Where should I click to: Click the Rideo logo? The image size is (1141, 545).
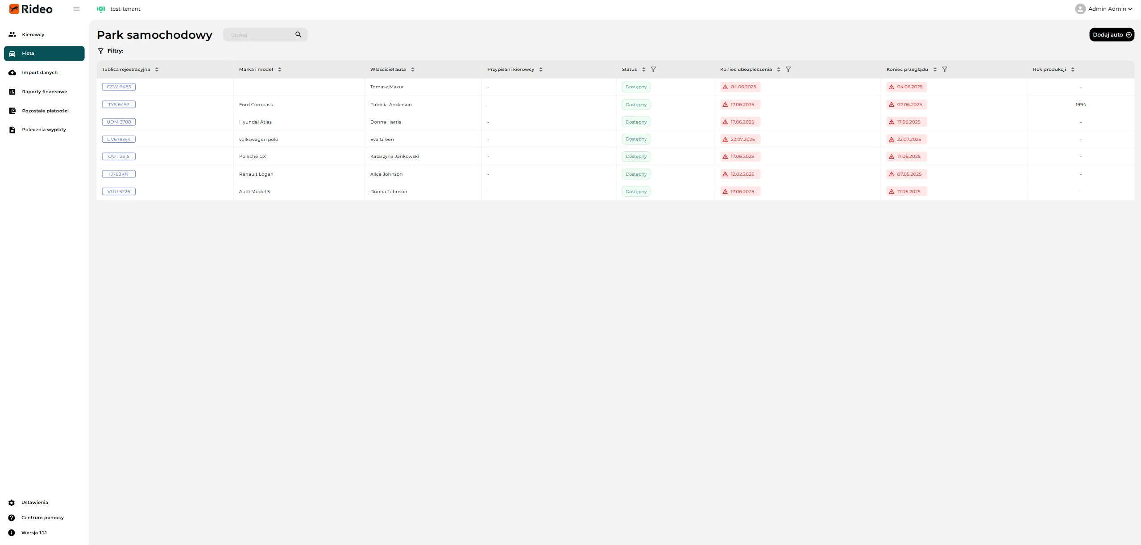coord(31,9)
